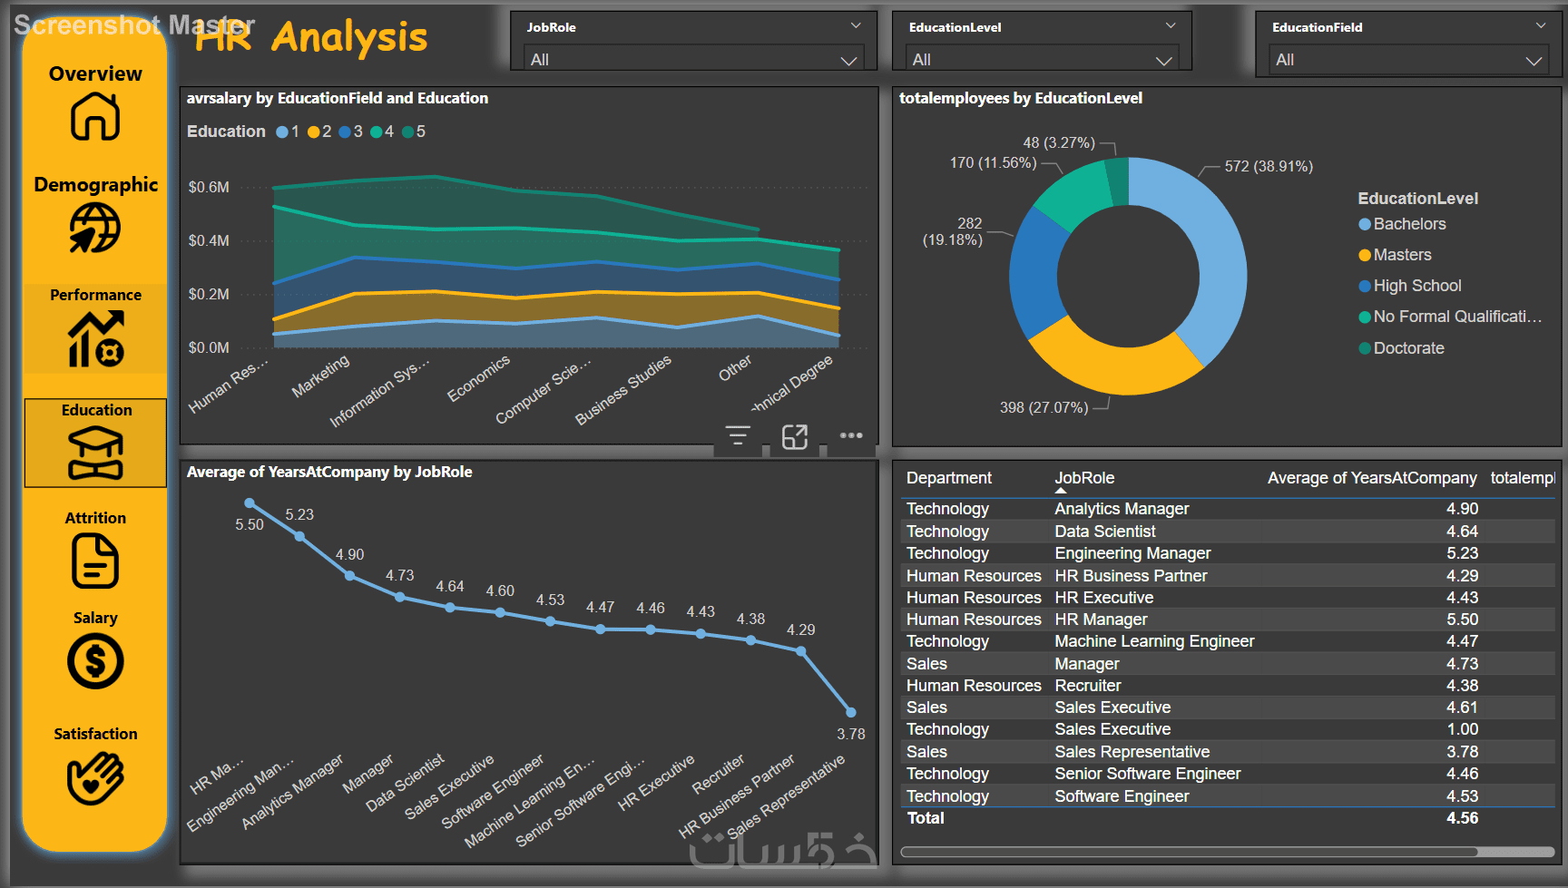
Task: Click the Focus mode icon on chart
Action: click(x=795, y=437)
